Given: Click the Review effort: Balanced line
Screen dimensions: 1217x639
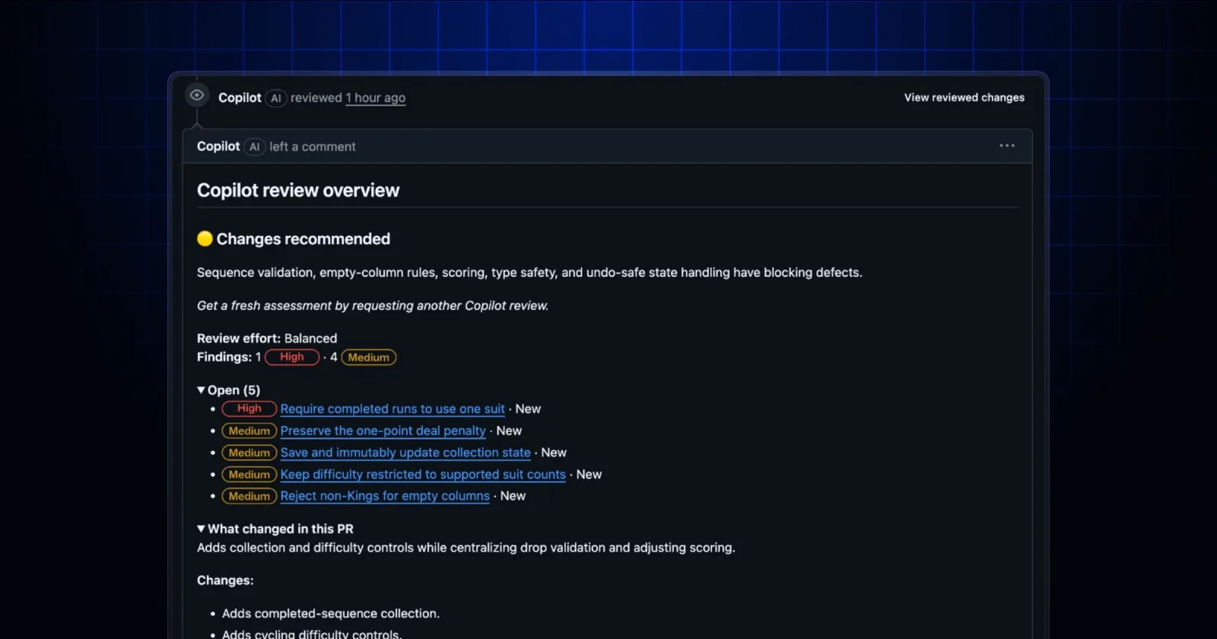Looking at the screenshot, I should click(x=267, y=339).
